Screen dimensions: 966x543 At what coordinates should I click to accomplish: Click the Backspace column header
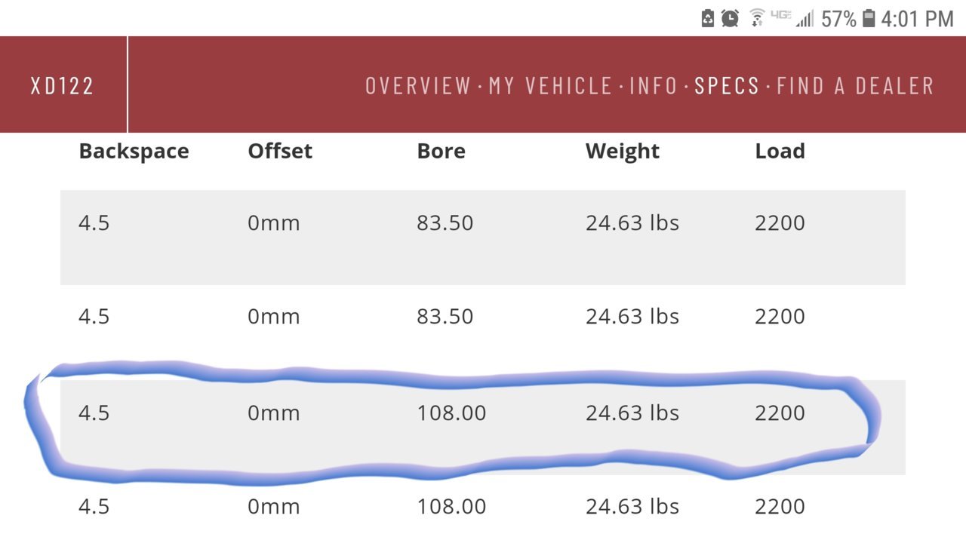coord(134,151)
